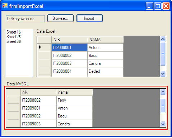Click the Data Excel scrollbar thumb

click(163, 54)
